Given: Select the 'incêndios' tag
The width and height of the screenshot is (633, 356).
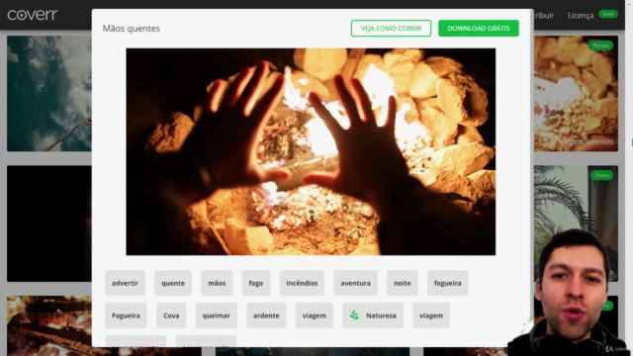Looking at the screenshot, I should 302,283.
